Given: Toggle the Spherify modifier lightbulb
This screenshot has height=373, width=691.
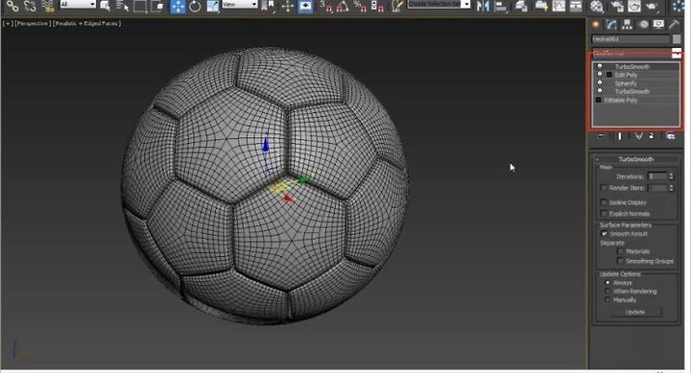Looking at the screenshot, I should (x=599, y=82).
